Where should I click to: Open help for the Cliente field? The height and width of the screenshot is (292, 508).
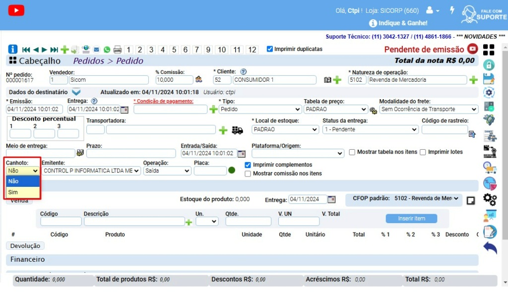(x=243, y=71)
